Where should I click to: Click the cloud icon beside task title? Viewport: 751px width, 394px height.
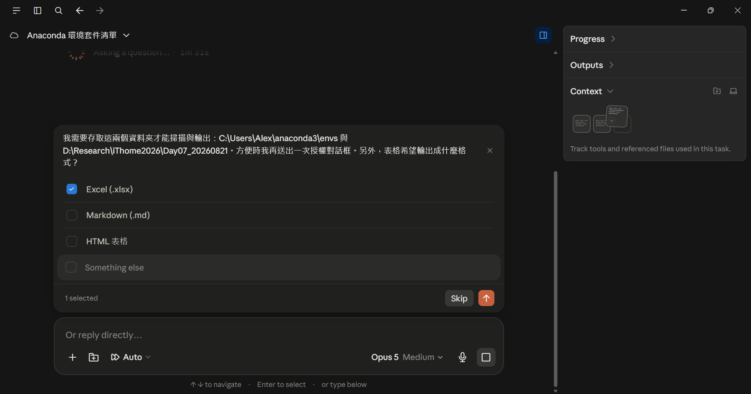(x=14, y=35)
